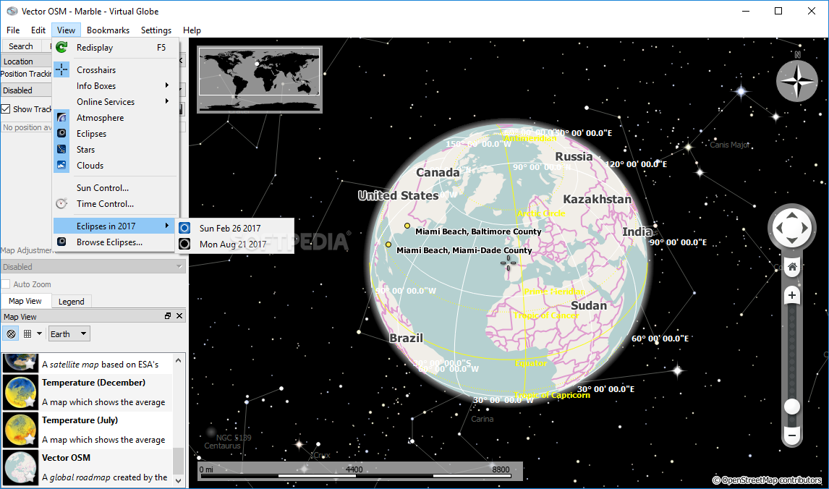The width and height of the screenshot is (829, 489).
Task: Click the overview world map thumbnail
Action: [259, 78]
